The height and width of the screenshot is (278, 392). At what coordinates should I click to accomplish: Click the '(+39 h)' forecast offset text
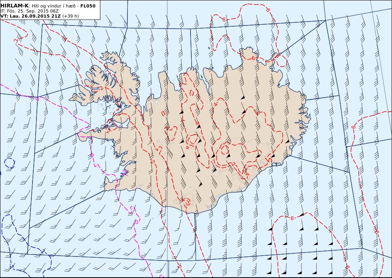point(71,16)
